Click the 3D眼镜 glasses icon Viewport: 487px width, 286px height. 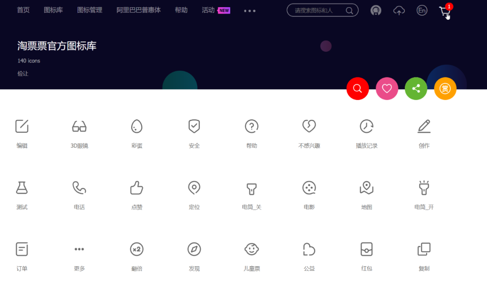[79, 127]
